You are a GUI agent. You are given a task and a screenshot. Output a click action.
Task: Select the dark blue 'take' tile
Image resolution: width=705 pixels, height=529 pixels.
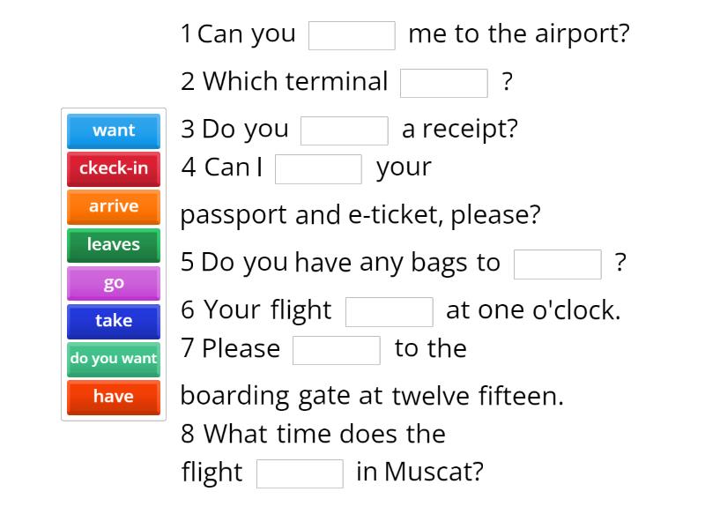(114, 321)
